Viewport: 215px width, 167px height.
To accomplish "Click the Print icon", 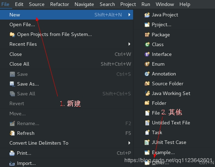I will pyautogui.click(x=12, y=153).
